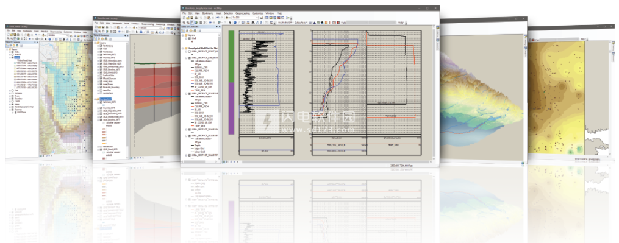Toggle SurfaceData checkbox in cross-section window
This screenshot has width=619, height=243.
pyautogui.click(x=101, y=76)
